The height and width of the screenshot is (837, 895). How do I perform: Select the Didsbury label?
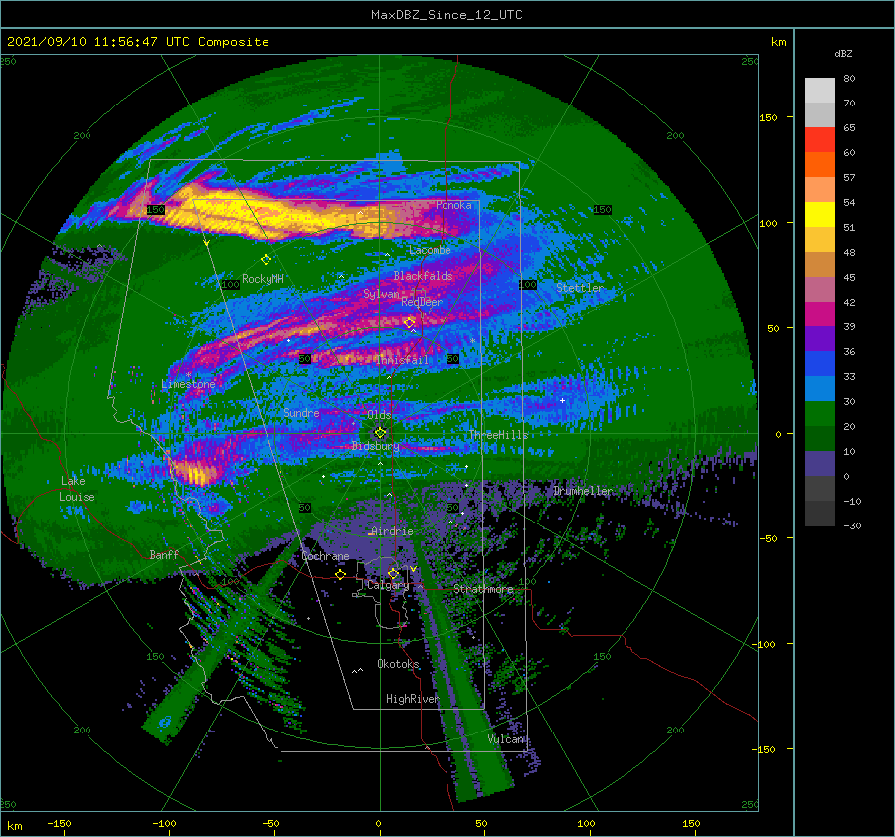pyautogui.click(x=376, y=446)
